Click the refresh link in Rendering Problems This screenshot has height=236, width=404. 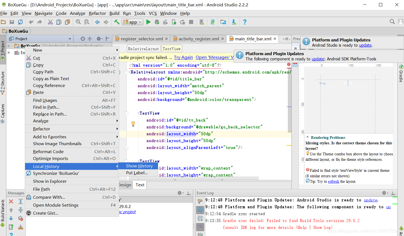pyautogui.click(x=334, y=181)
